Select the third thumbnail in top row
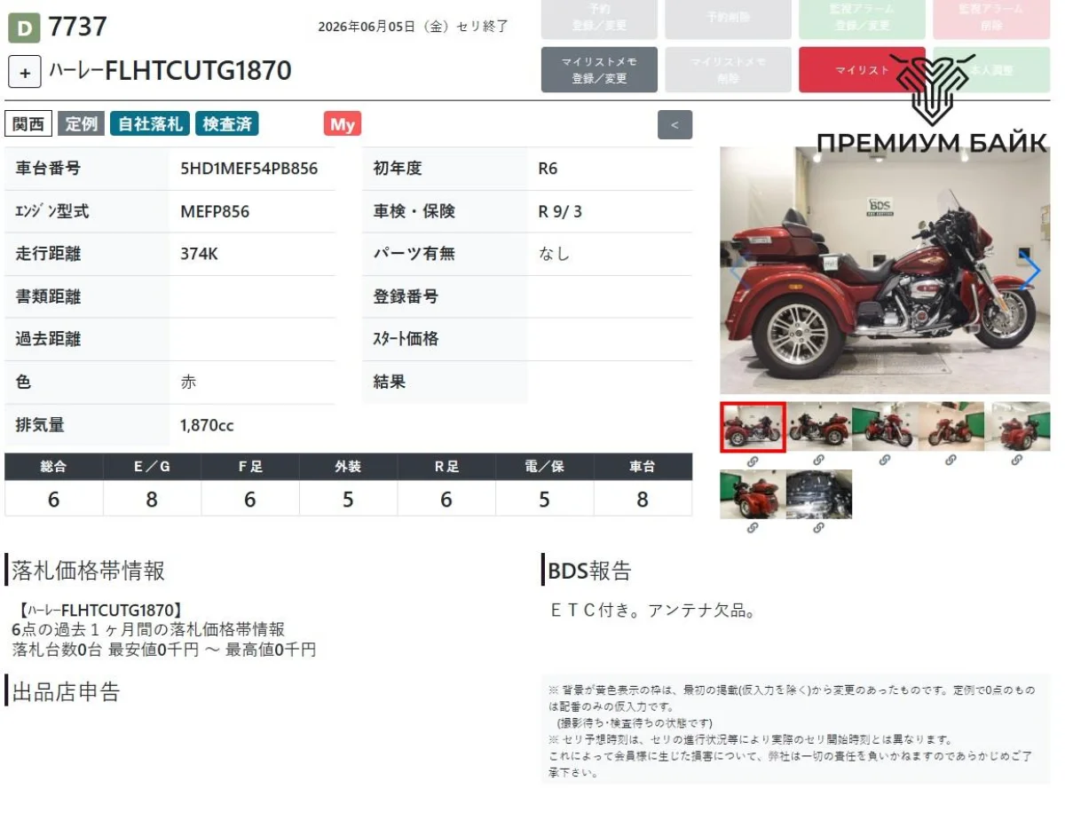Image resolution: width=1065 pixels, height=828 pixels. coord(885,427)
